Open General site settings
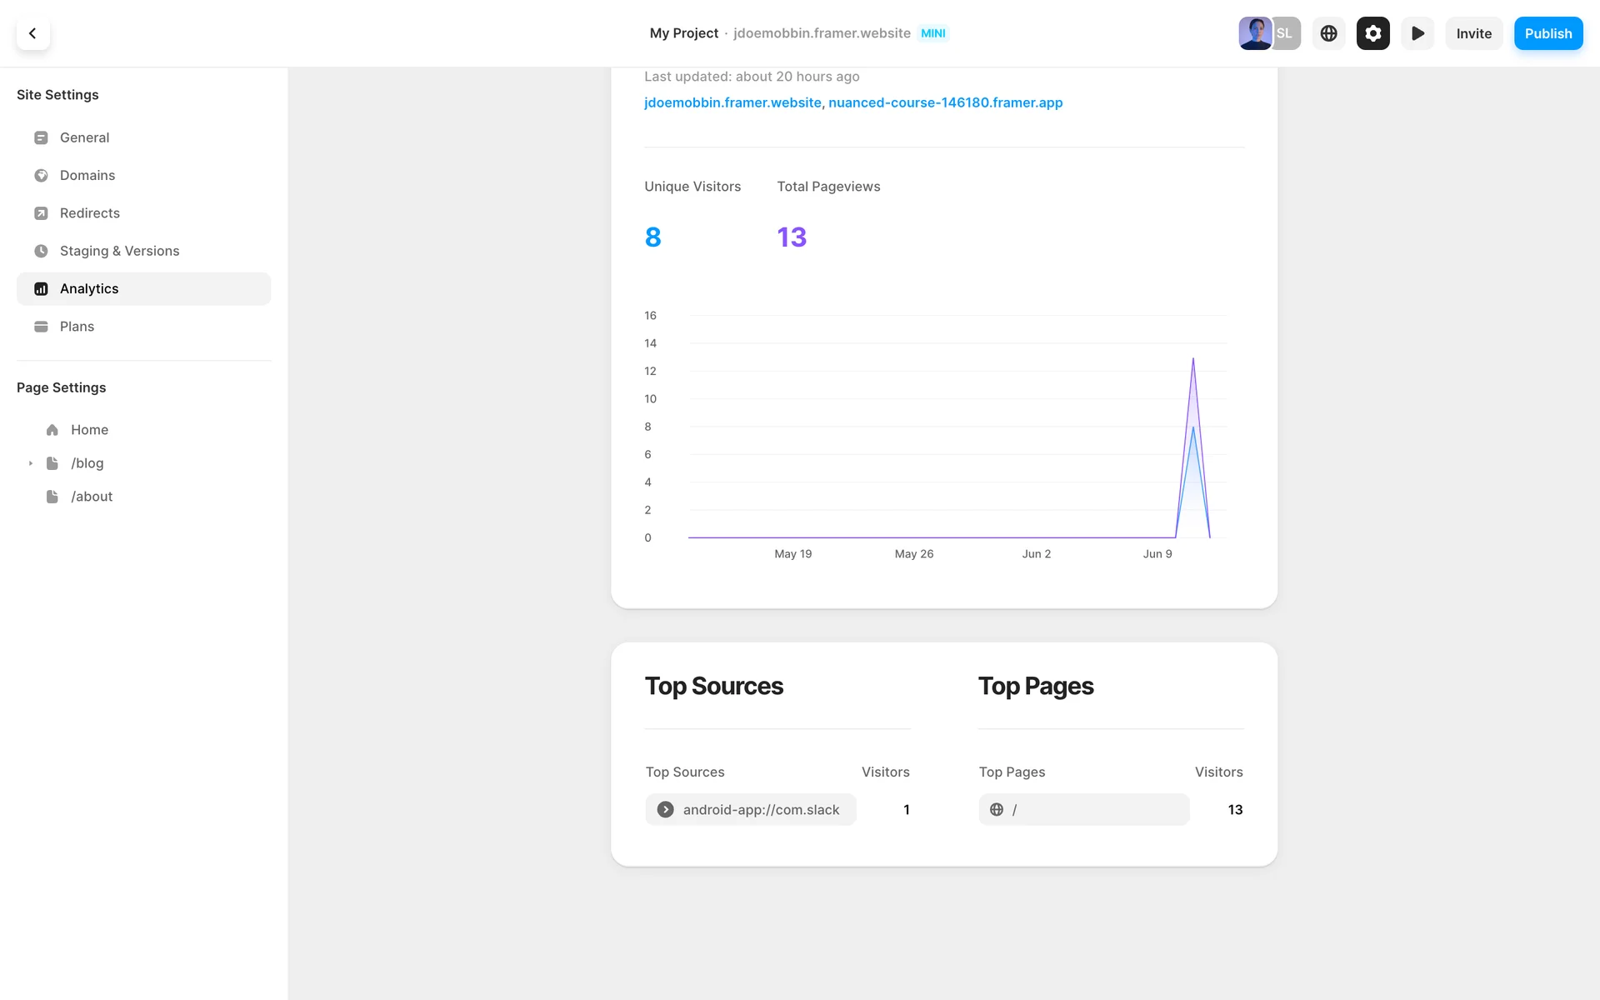The image size is (1600, 1000). coord(84,137)
